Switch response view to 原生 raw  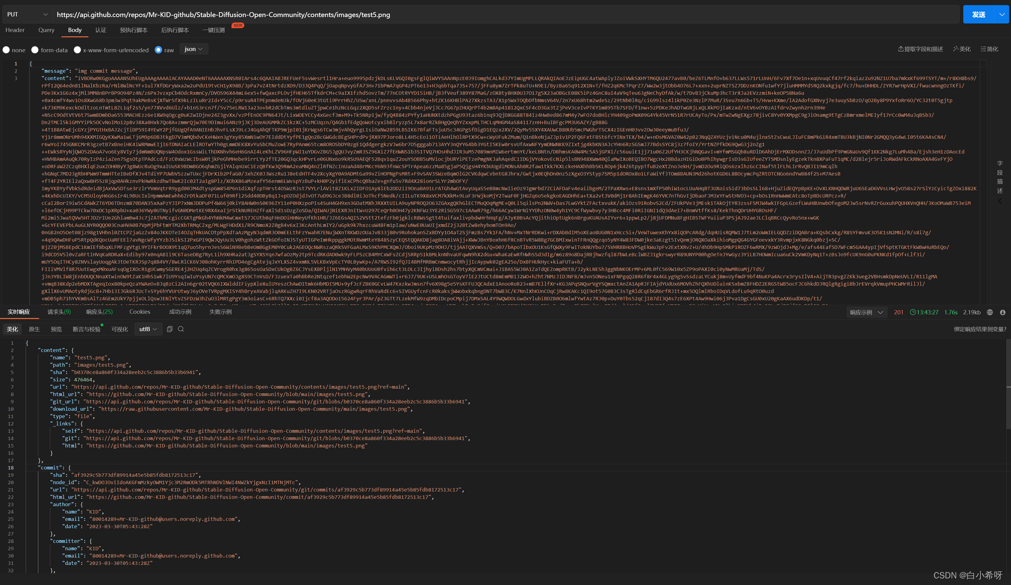[34, 329]
